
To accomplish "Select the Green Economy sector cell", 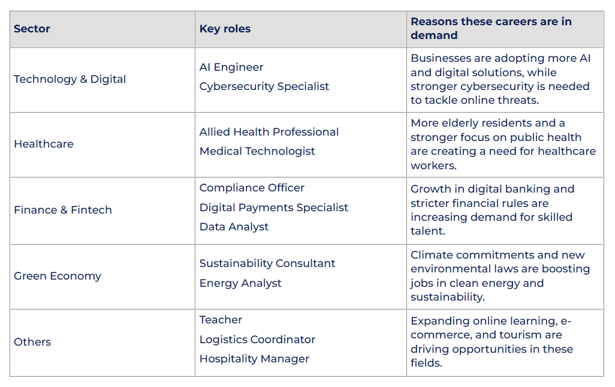I will 58,276.
